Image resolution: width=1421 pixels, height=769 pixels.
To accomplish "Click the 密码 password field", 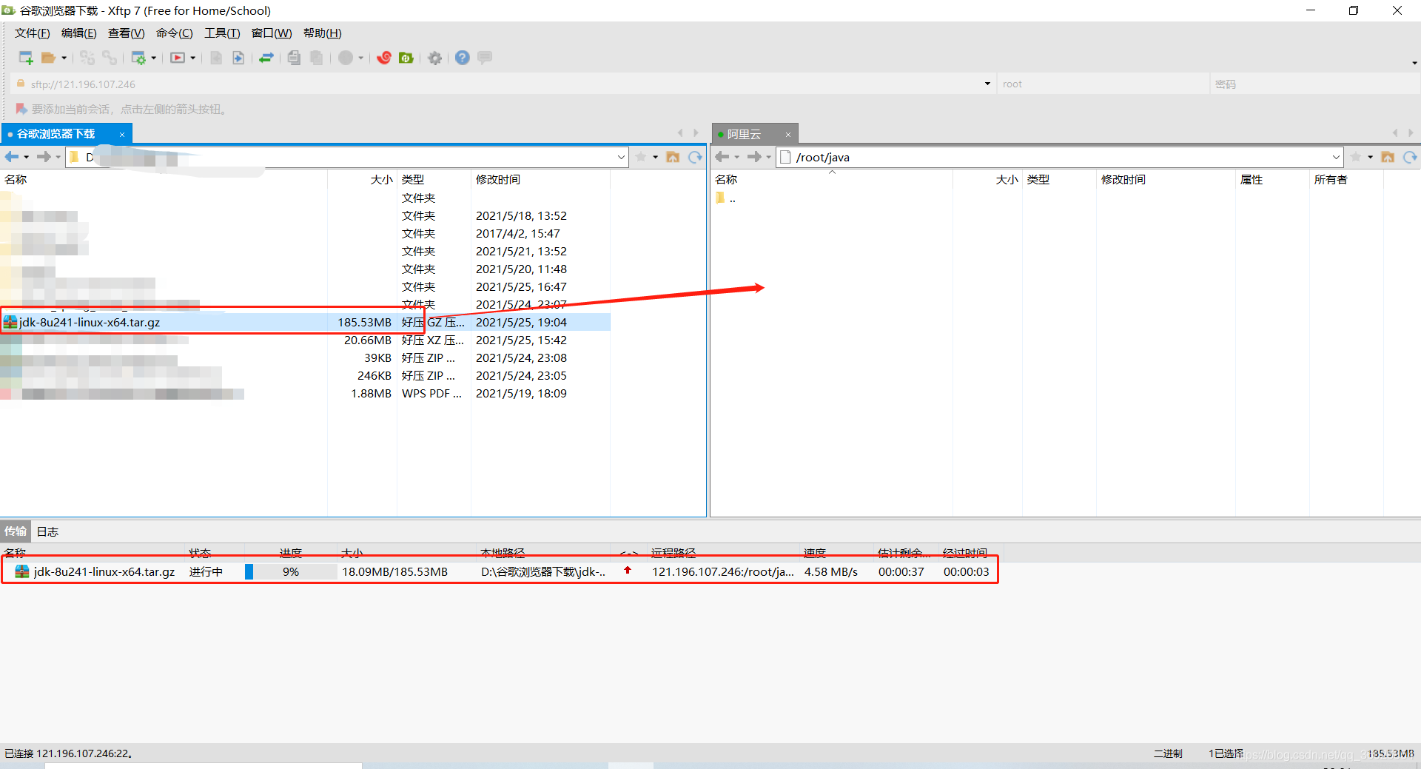I will (x=1314, y=84).
